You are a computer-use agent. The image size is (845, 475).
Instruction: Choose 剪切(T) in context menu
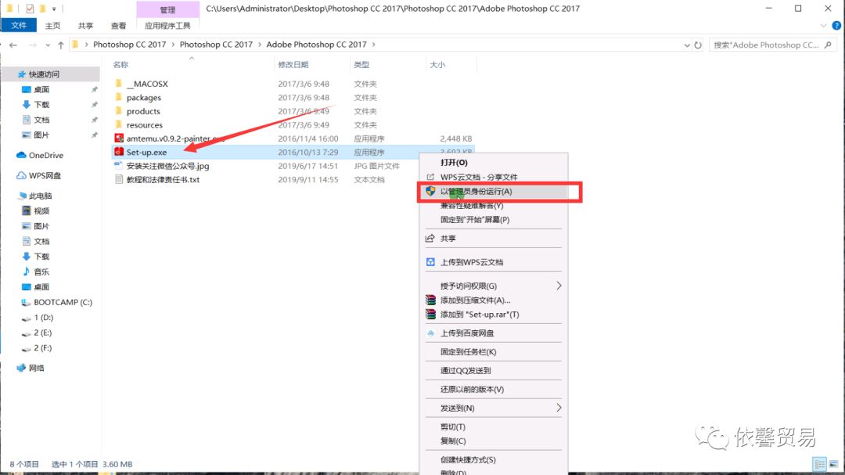pos(452,426)
